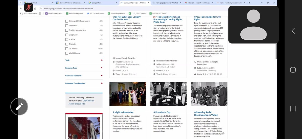
Task: Click the "Time: 1-2 hours, 2-3 hours" text
Action: pyautogui.click(x=126, y=74)
